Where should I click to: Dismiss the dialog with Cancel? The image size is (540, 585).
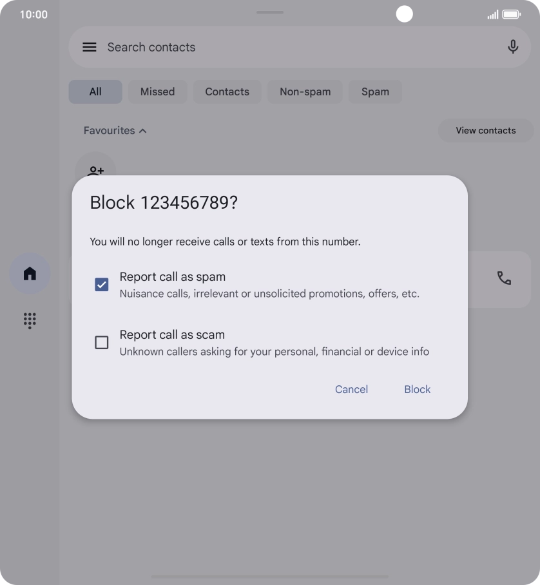pyautogui.click(x=351, y=389)
